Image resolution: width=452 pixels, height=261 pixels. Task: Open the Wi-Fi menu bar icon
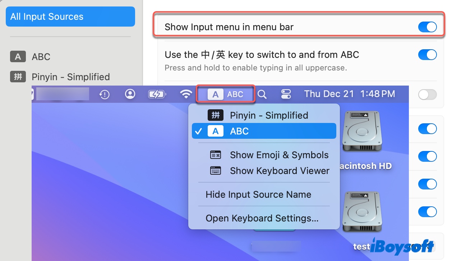(x=186, y=94)
